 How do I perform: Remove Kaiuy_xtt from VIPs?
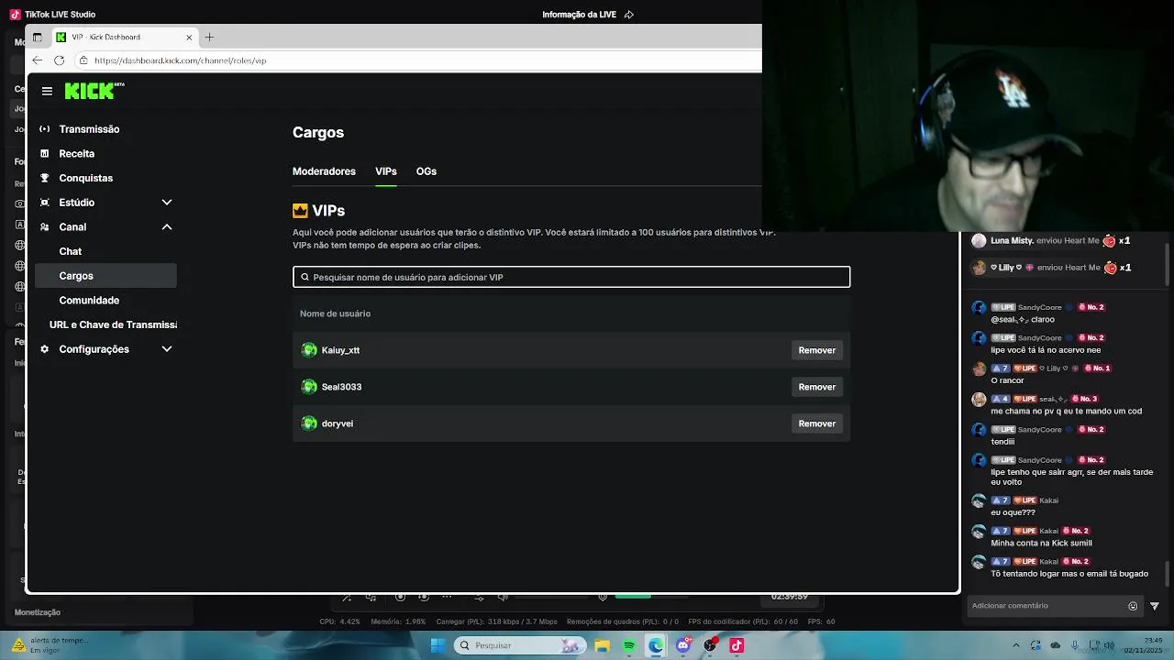[816, 350]
